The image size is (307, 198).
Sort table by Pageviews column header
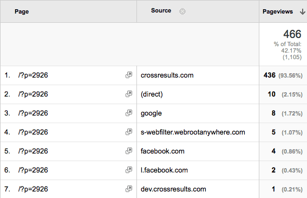pos(278,11)
